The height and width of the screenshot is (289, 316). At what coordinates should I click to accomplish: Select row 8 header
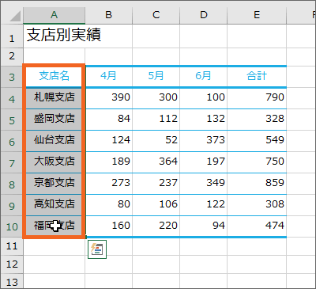tap(12, 184)
